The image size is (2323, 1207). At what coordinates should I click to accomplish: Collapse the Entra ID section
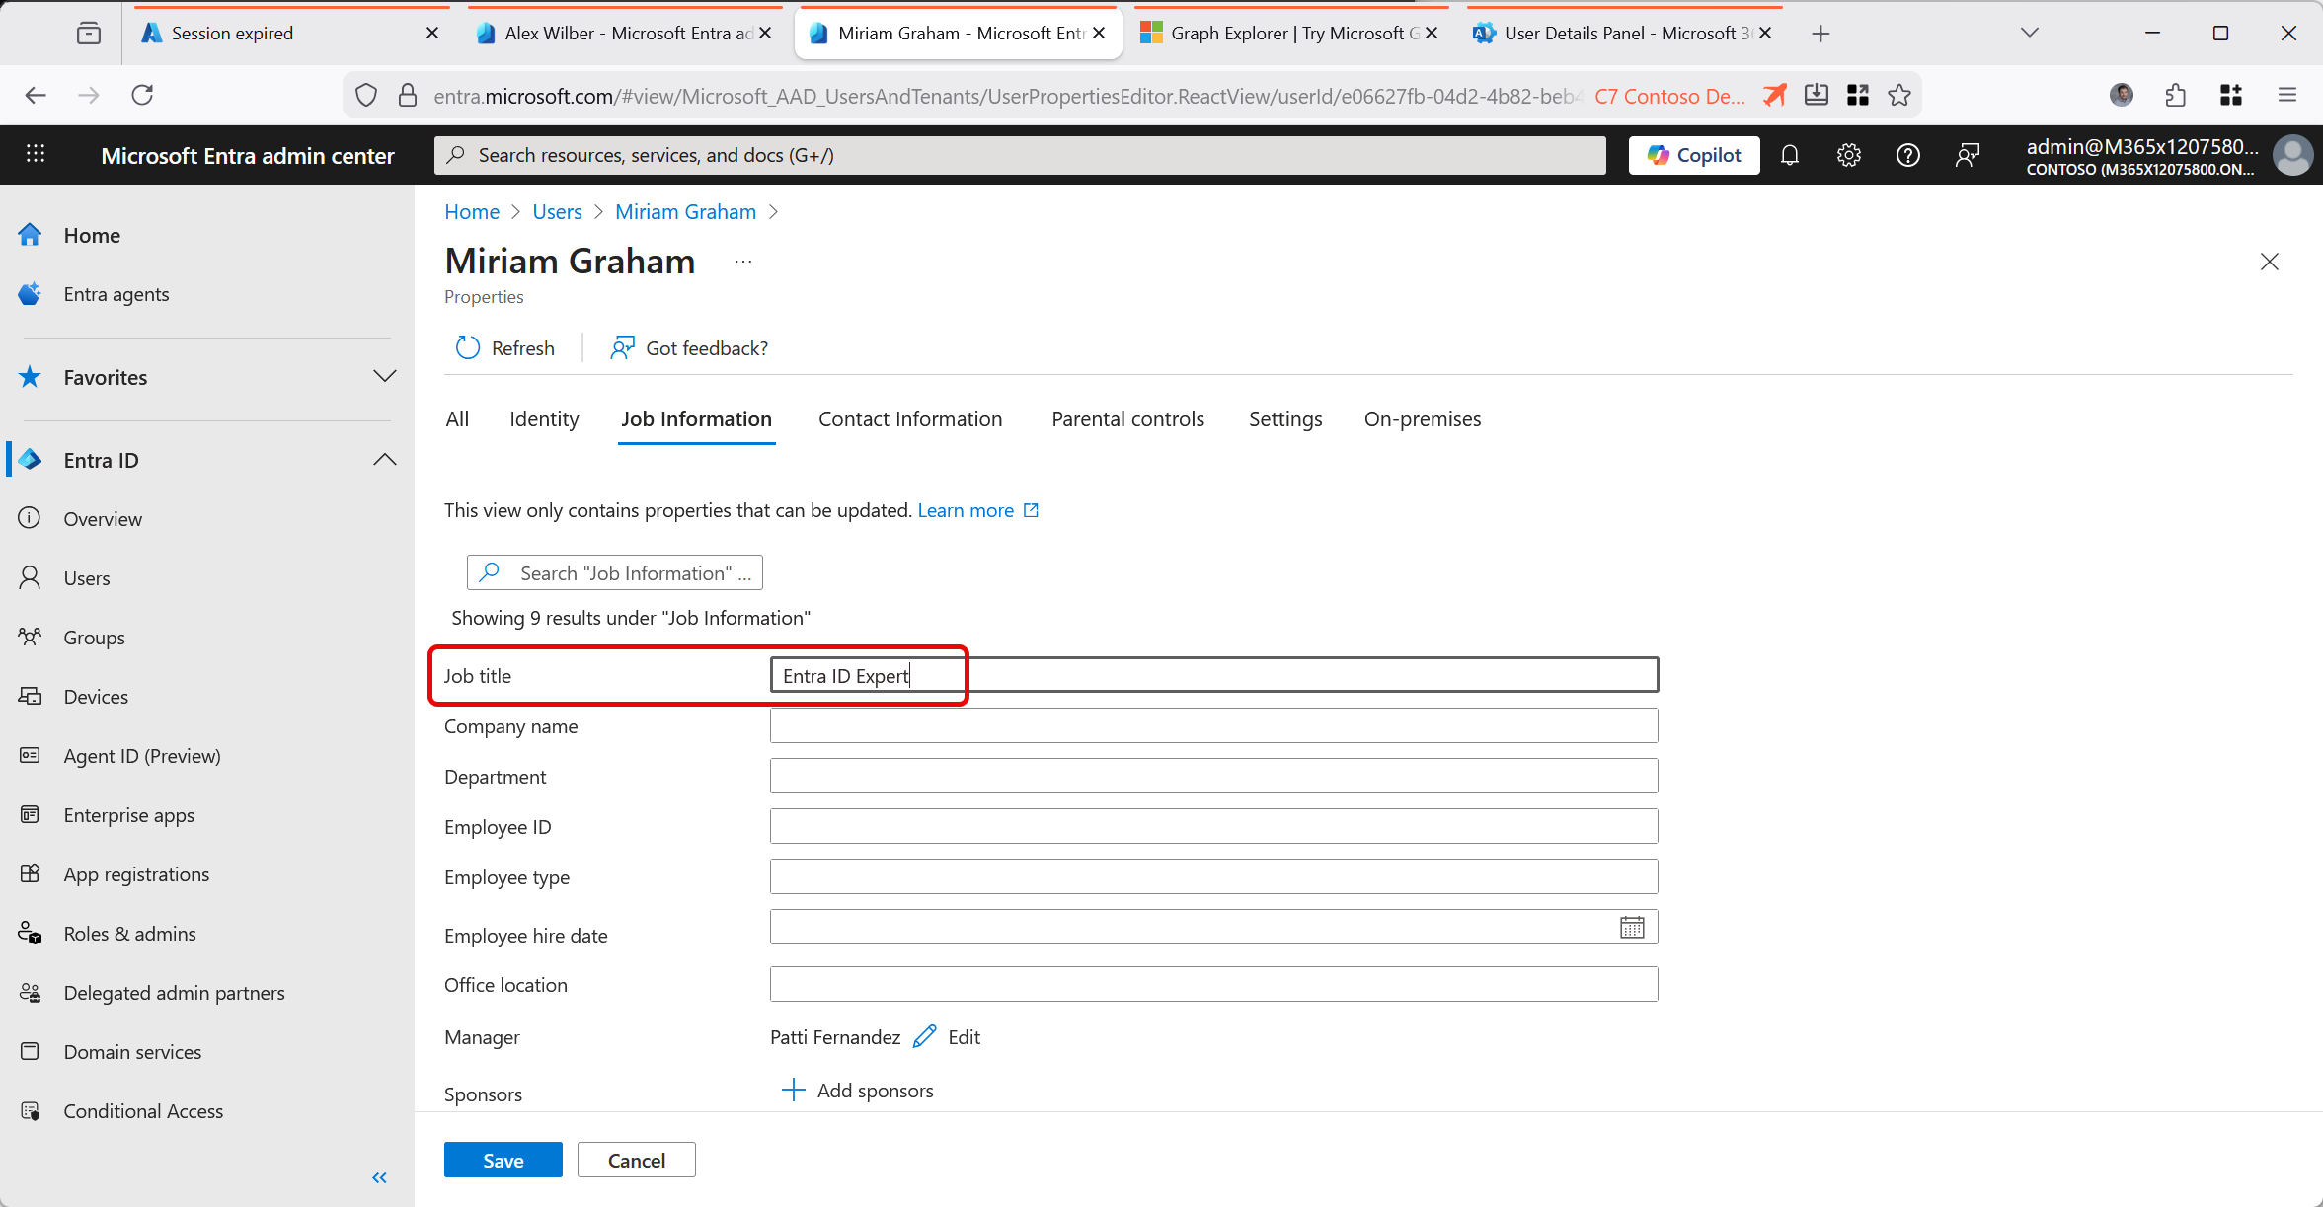click(384, 460)
